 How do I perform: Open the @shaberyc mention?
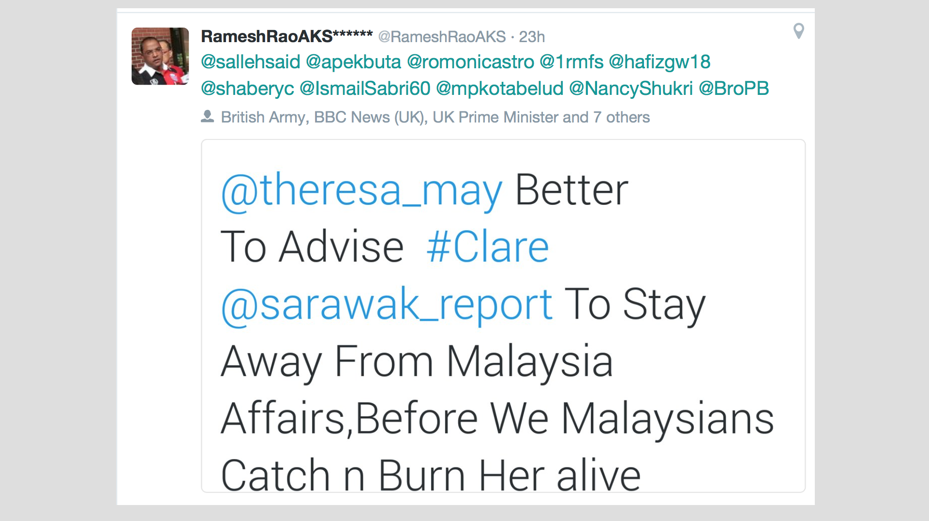click(247, 89)
